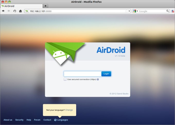Click the Change language link
The image size is (175, 125).
click(x=69, y=110)
